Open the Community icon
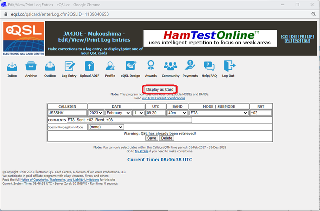 170,66
